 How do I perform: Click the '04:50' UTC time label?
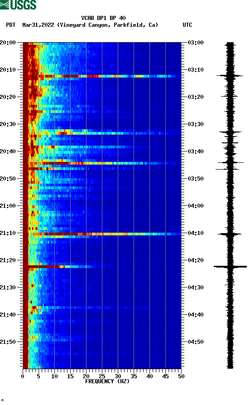click(196, 342)
